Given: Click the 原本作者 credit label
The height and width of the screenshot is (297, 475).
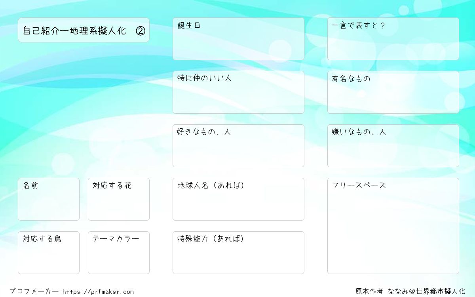Looking at the screenshot, I should pyautogui.click(x=369, y=292).
